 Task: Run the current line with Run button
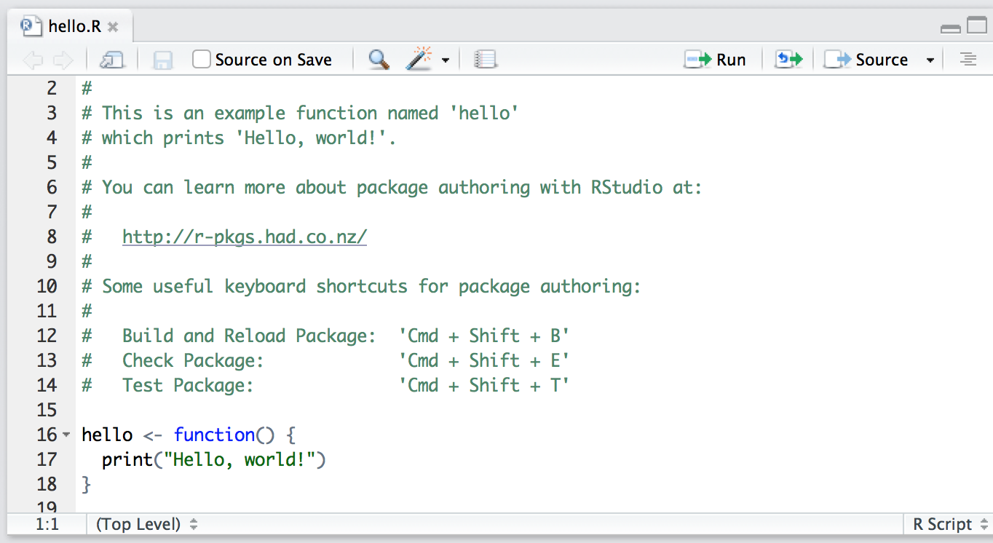click(715, 60)
